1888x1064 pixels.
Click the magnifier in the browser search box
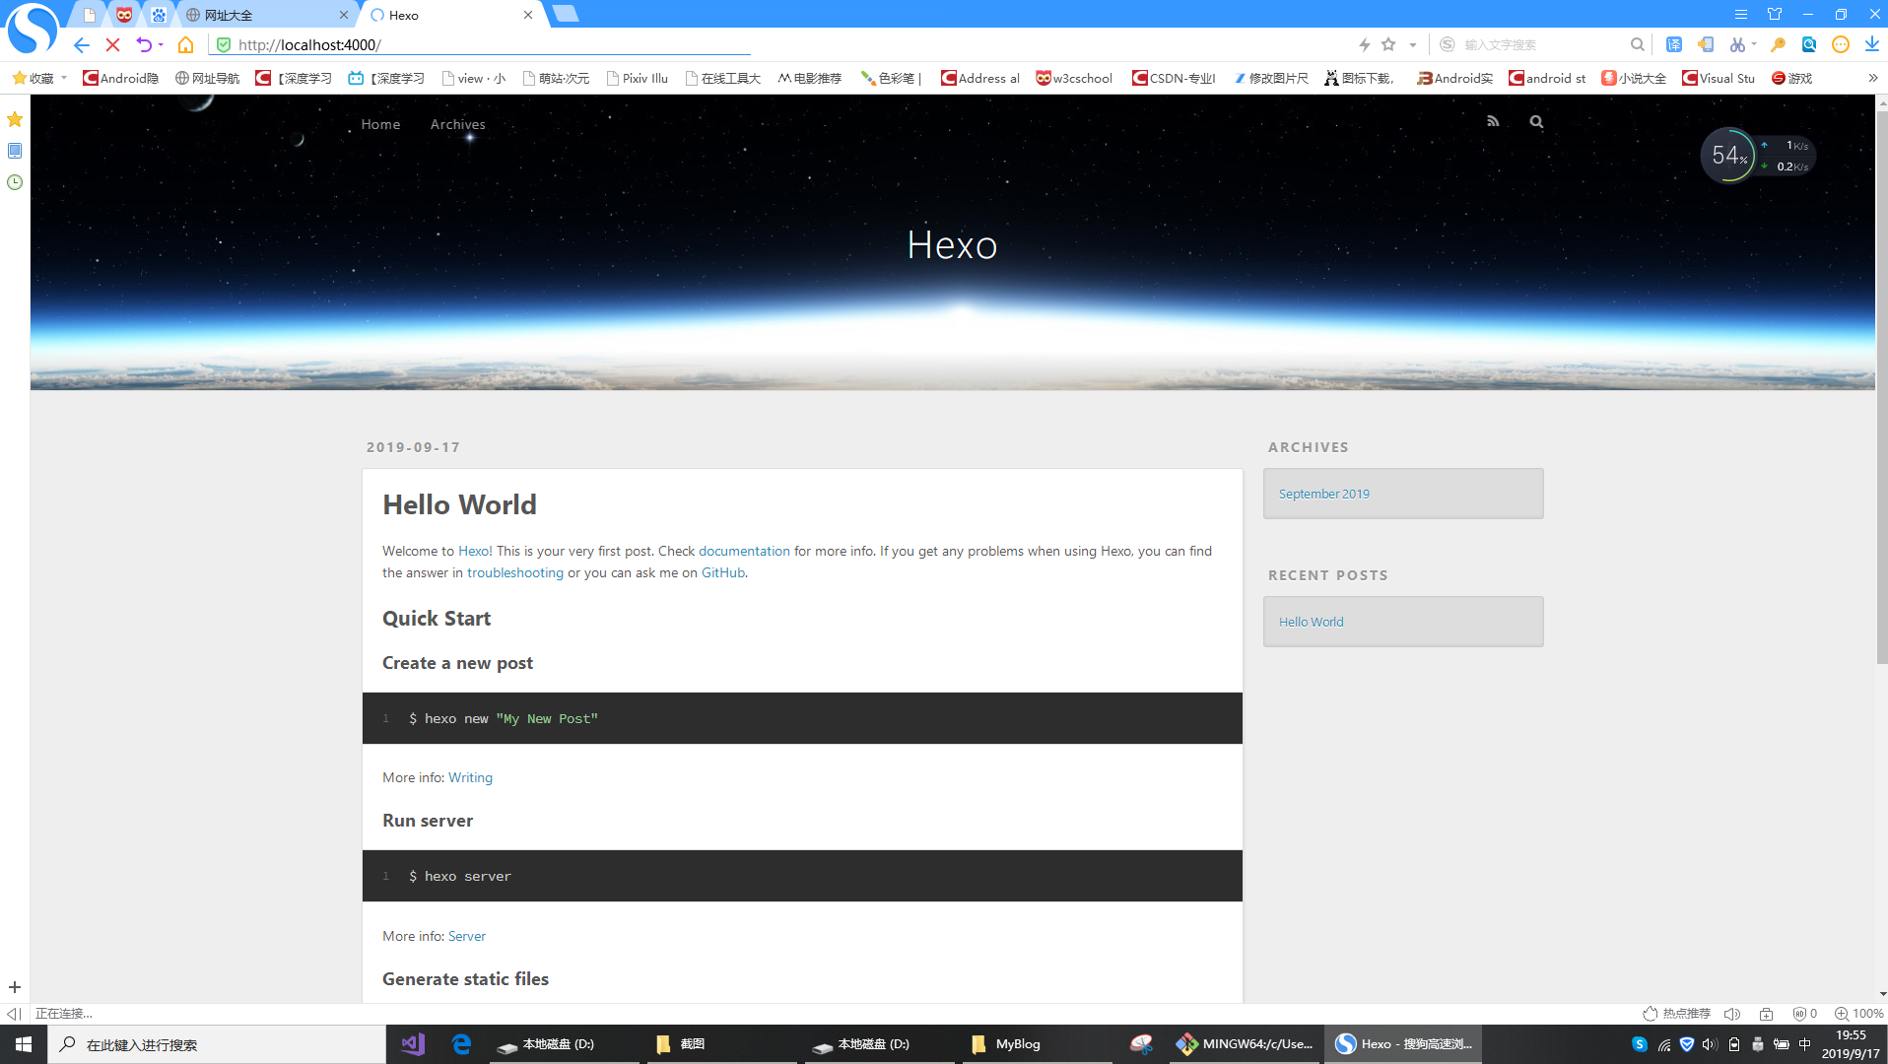pyautogui.click(x=1637, y=44)
